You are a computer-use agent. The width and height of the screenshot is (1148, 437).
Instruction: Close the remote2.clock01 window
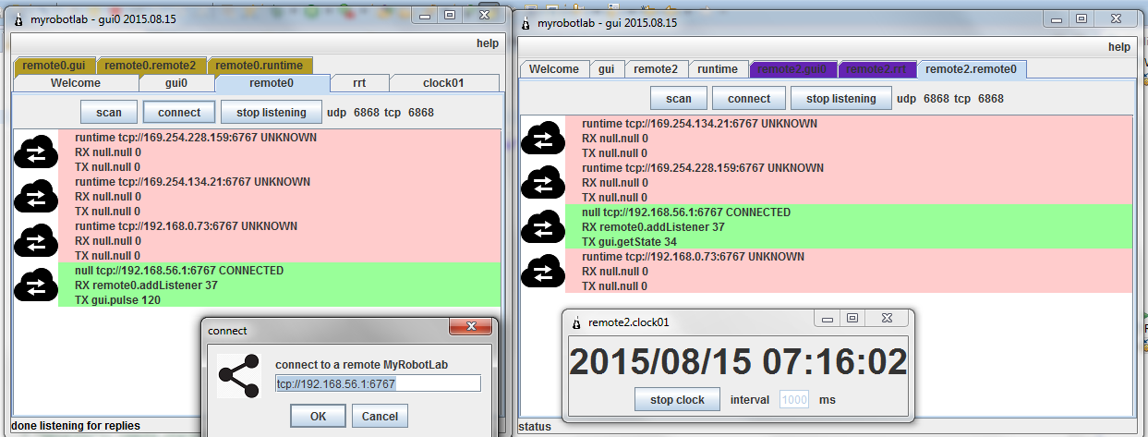point(888,318)
